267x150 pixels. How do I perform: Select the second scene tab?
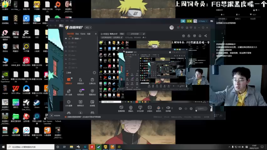click(x=77, y=34)
